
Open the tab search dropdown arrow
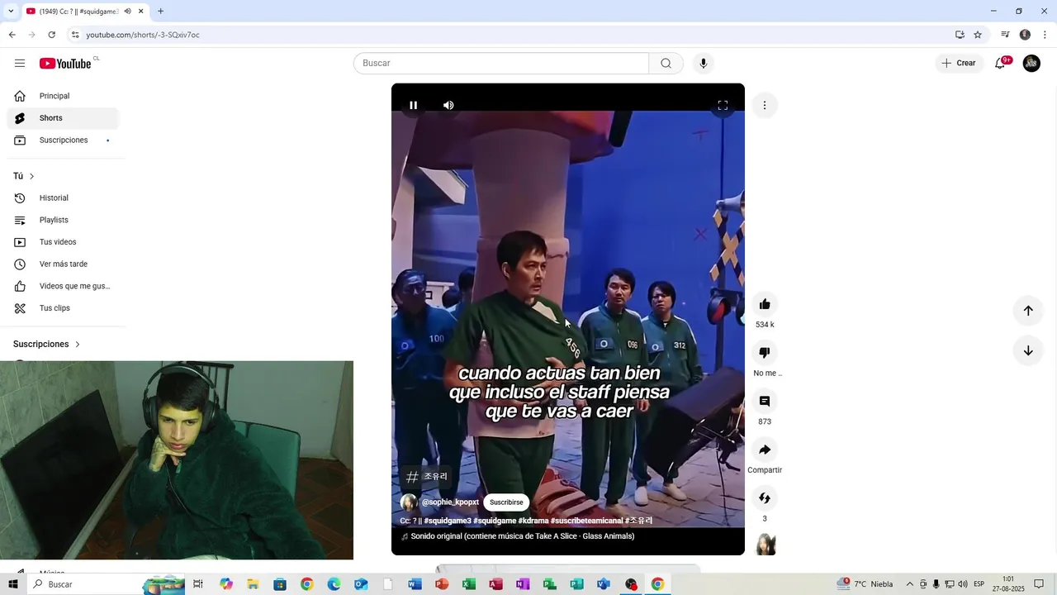tap(11, 12)
